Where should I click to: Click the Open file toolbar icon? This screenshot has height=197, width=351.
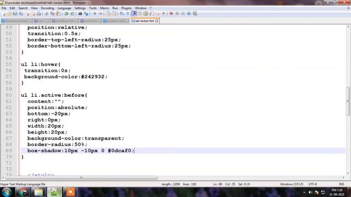(9, 14)
